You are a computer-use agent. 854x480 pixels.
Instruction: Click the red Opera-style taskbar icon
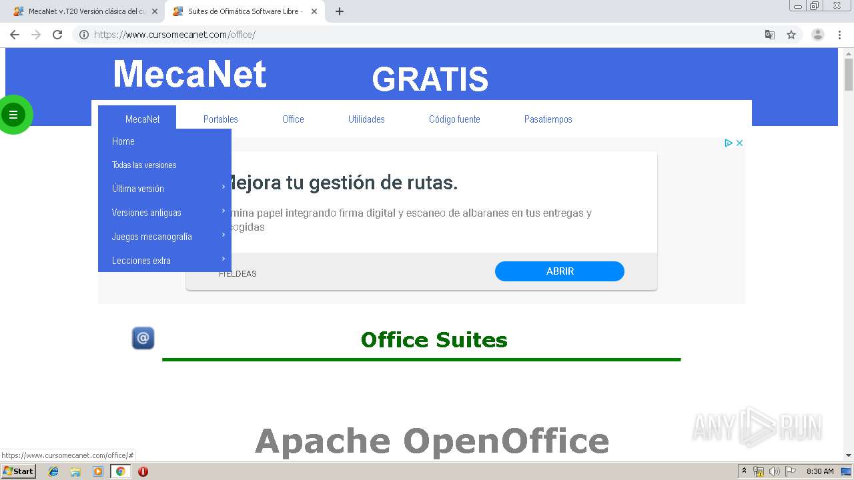point(143,471)
